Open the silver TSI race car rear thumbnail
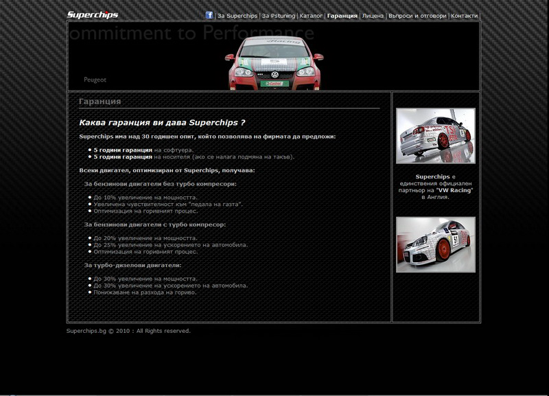 [436, 136]
